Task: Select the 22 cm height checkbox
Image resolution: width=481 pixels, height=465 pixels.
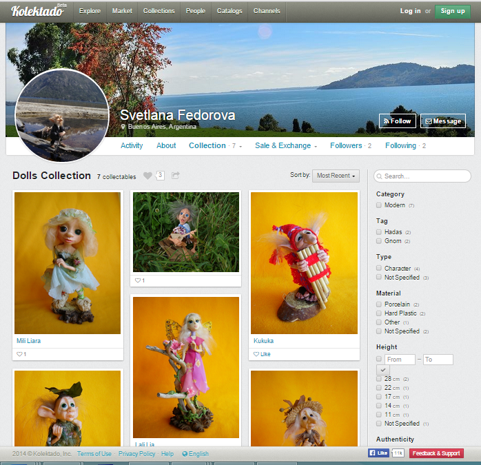Action: click(x=379, y=388)
